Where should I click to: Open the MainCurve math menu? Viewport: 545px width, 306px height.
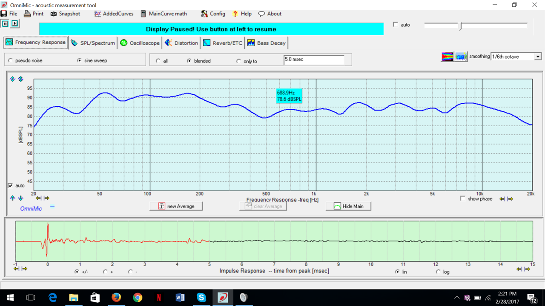click(x=163, y=14)
